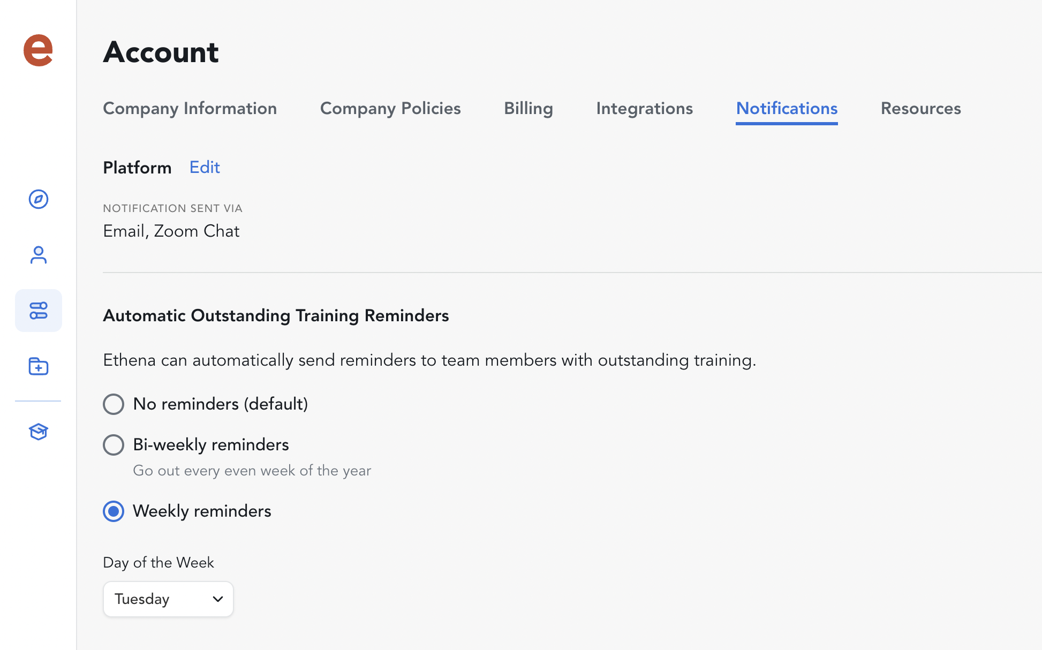
Task: Select Weekly reminders radio button
Action: tap(114, 511)
